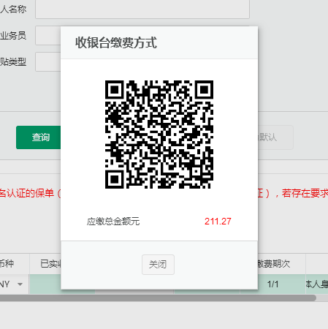Click the 已实收 column header
Image resolution: width=328 pixels, height=329 pixels.
(x=50, y=264)
